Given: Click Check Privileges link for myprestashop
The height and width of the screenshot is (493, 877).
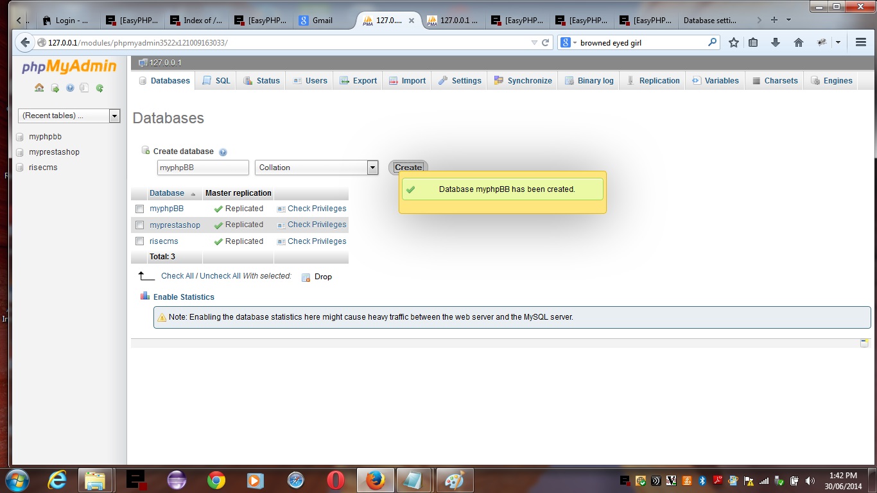Looking at the screenshot, I should pyautogui.click(x=317, y=225).
